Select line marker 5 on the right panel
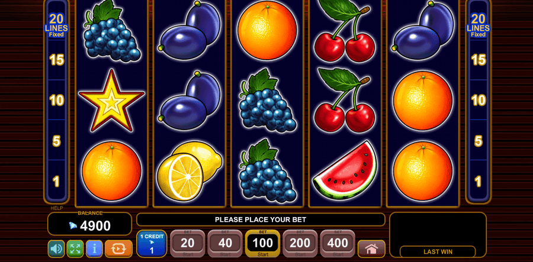This screenshot has width=533, height=262. [x=479, y=141]
